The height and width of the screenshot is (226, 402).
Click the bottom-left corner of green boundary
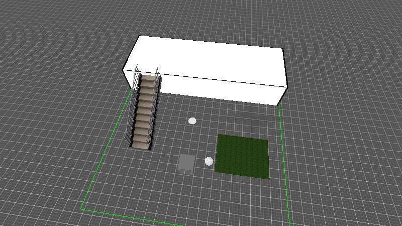(x=82, y=207)
